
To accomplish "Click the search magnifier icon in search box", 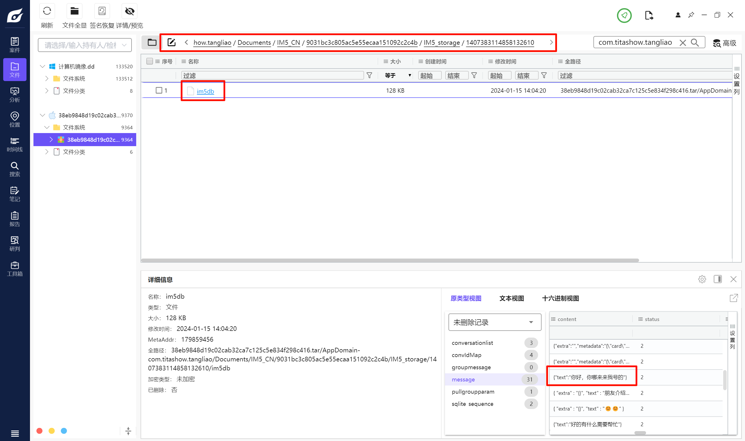I will [695, 42].
